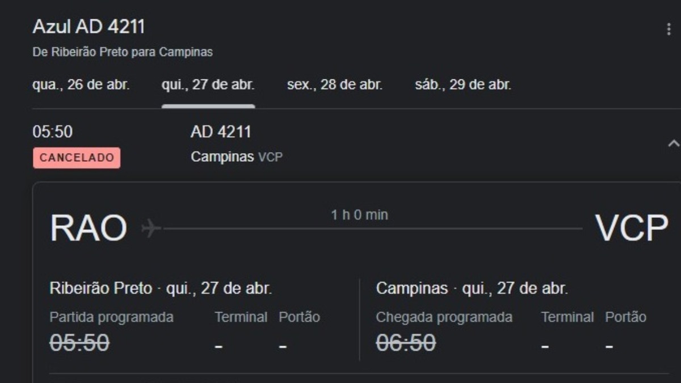Switch to the sex., 28 de abr. tab
681x383 pixels.
pyautogui.click(x=334, y=85)
